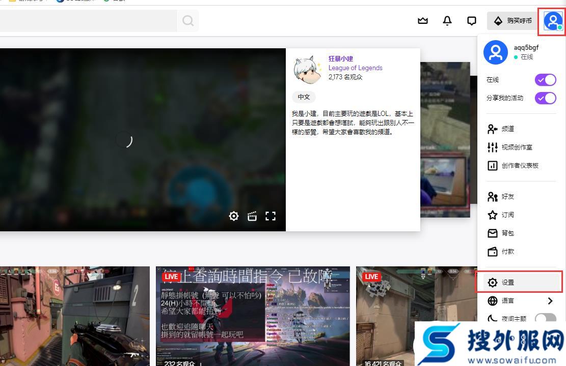Click the Turbo crown icon
The width and height of the screenshot is (566, 366).
422,20
